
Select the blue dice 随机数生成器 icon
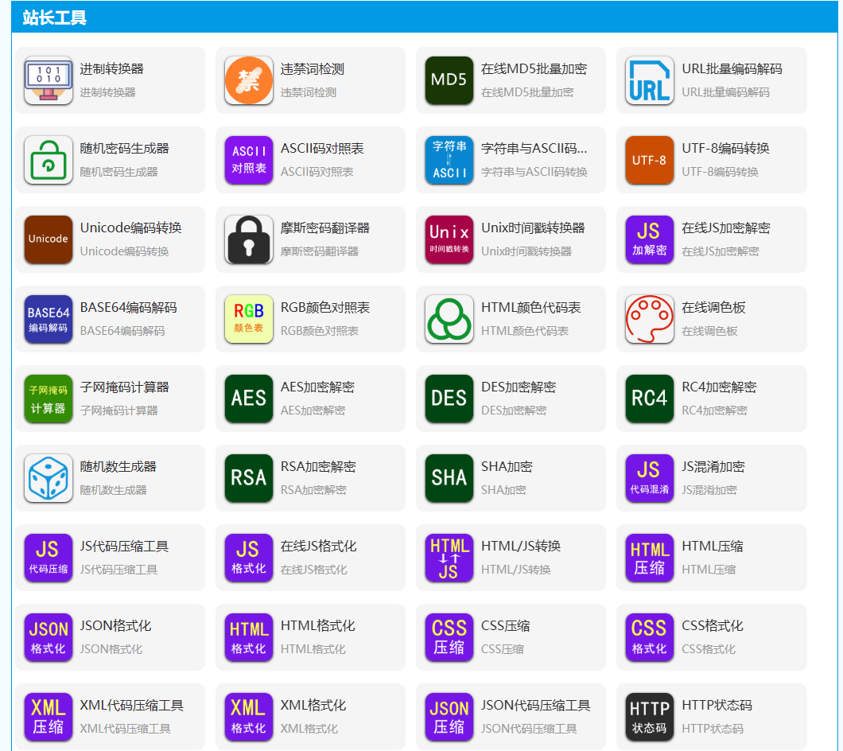49,478
